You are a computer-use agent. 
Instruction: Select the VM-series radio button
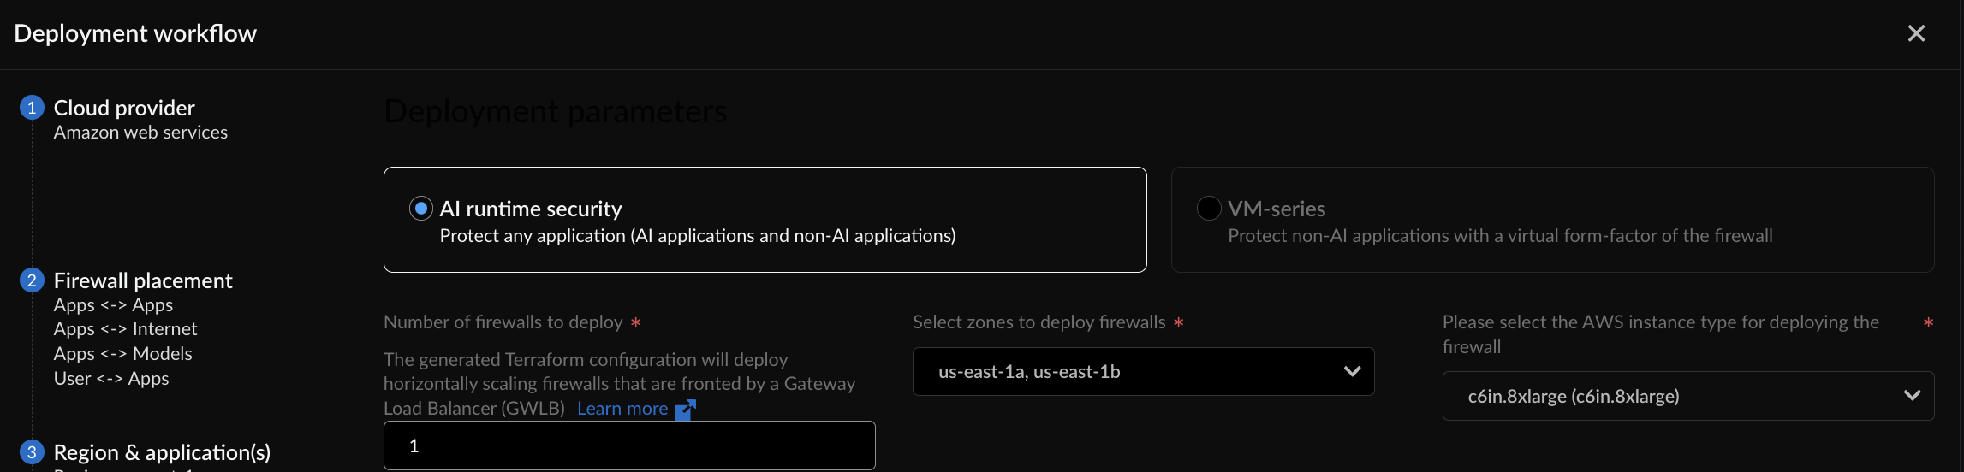tap(1209, 209)
